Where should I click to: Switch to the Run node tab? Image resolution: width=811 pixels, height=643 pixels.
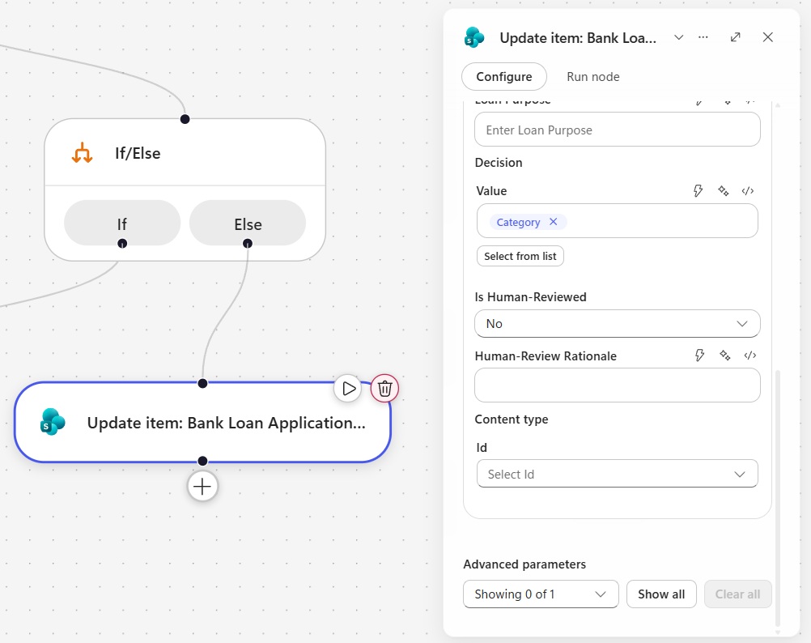pyautogui.click(x=592, y=77)
